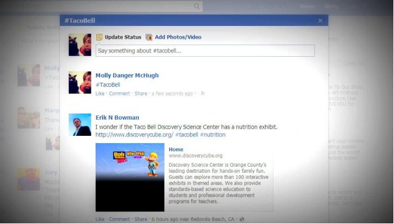Click the Bob the Builder link preview image

tap(130, 178)
